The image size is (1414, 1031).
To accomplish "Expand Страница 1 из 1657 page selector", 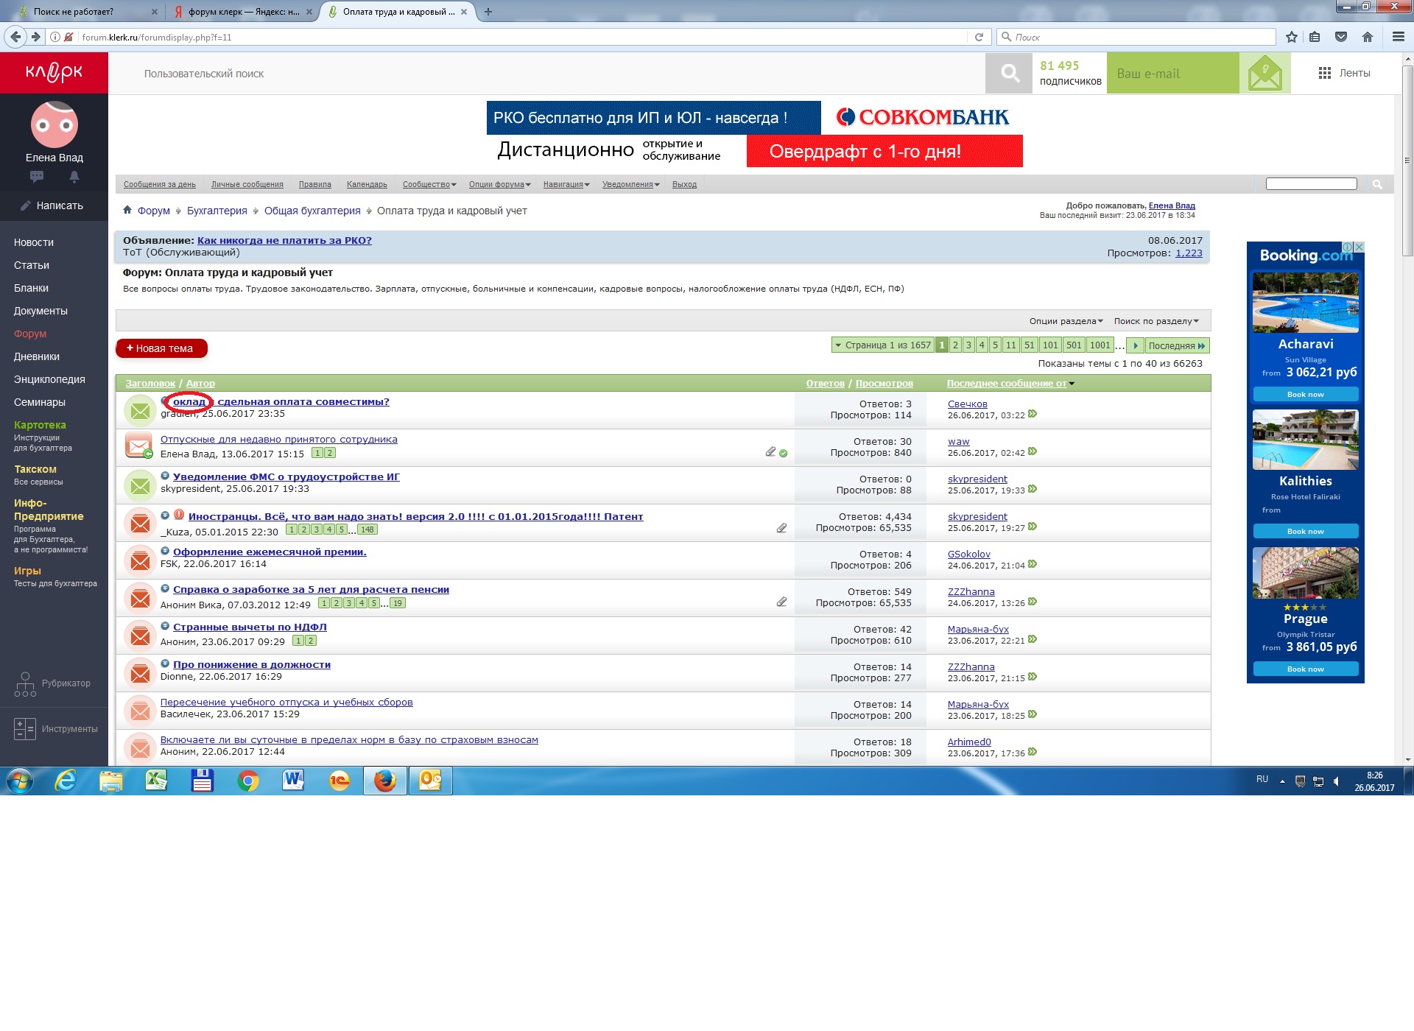I will (x=882, y=345).
